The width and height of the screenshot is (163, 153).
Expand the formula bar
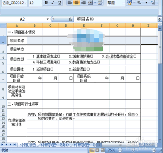click(160, 19)
